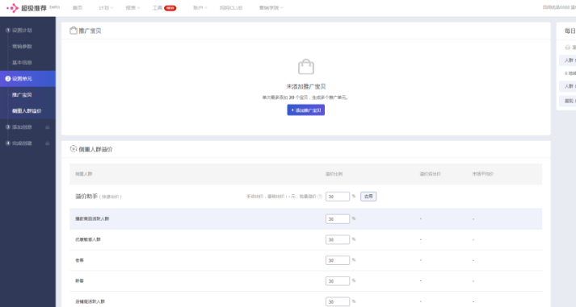Click the large empty shopping bag placeholder icon
Image resolution: width=576 pixels, height=307 pixels.
[306, 67]
